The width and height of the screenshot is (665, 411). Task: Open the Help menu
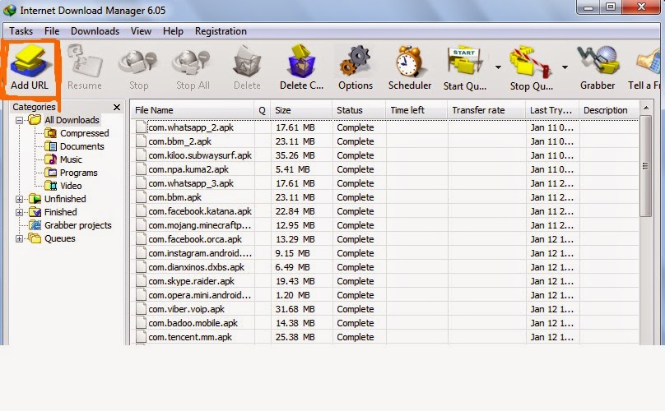point(173,31)
